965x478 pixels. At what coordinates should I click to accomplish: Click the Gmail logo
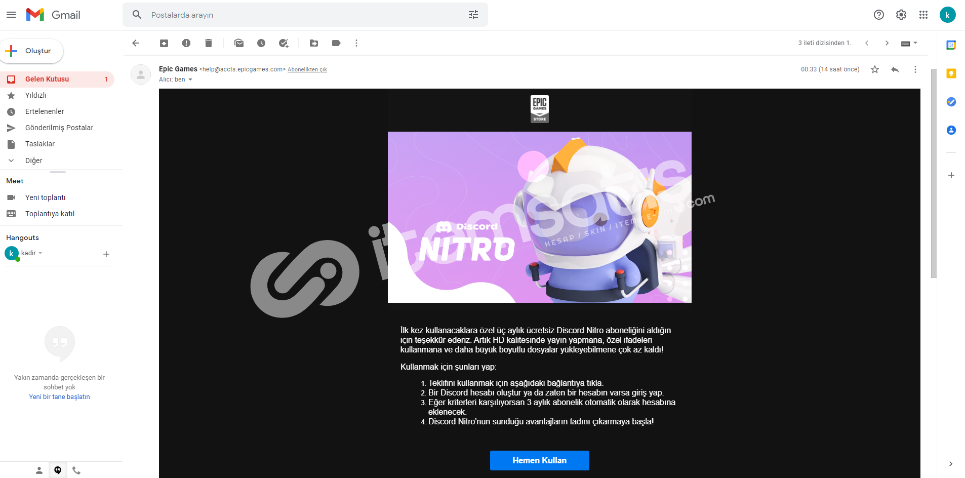(x=53, y=15)
